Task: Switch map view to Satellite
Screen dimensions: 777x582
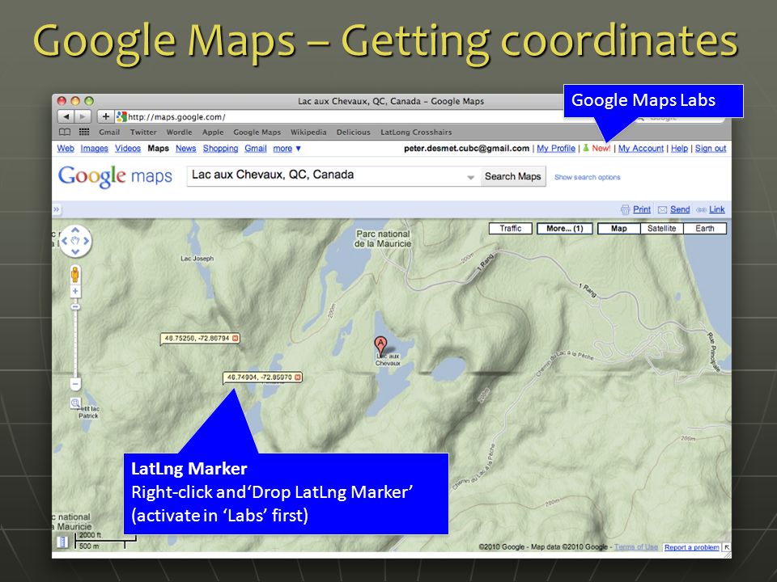Action: [661, 229]
